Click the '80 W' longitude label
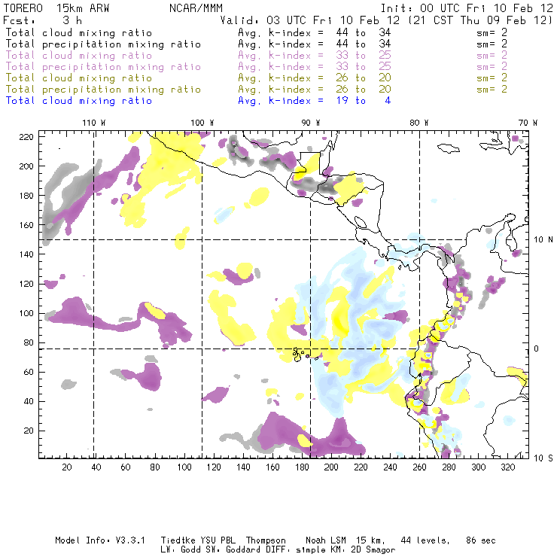Viewport: 557px width, 557px height. (x=419, y=123)
